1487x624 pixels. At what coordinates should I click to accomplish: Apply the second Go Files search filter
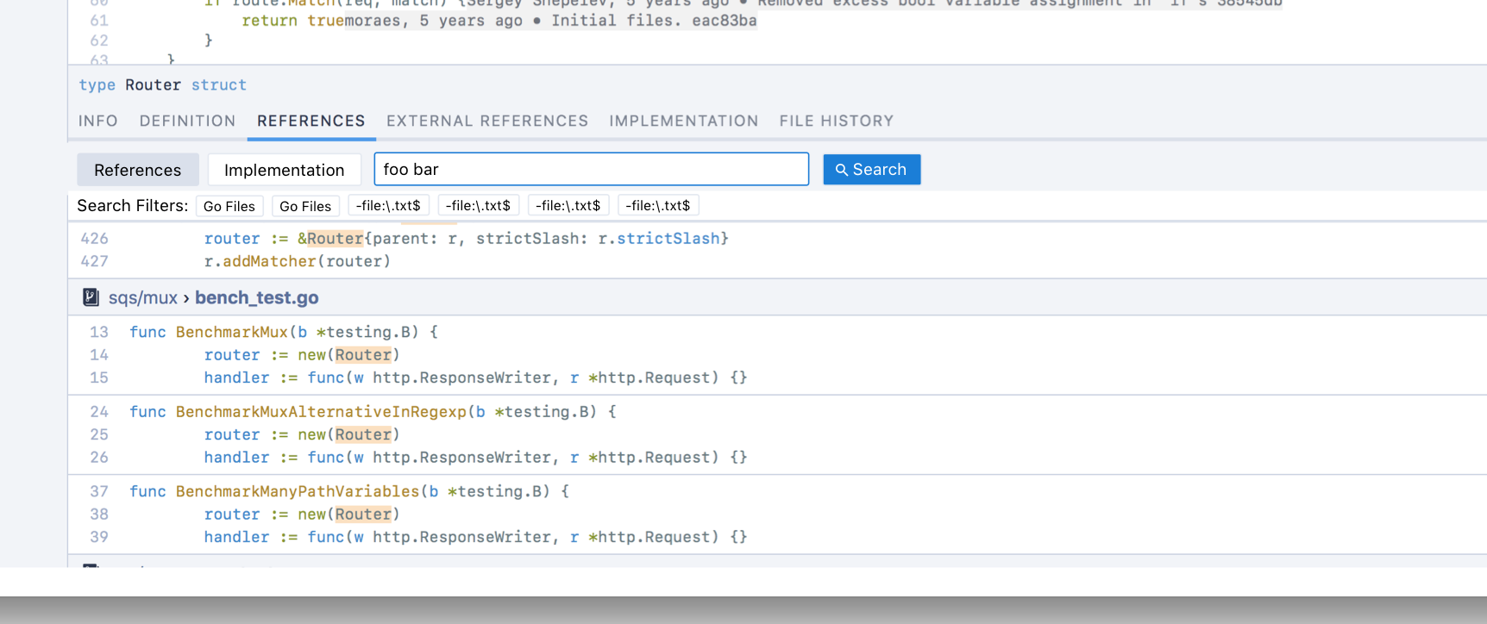[305, 206]
